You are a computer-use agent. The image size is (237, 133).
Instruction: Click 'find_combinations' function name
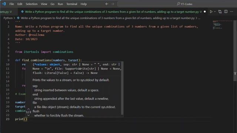pos(36,60)
